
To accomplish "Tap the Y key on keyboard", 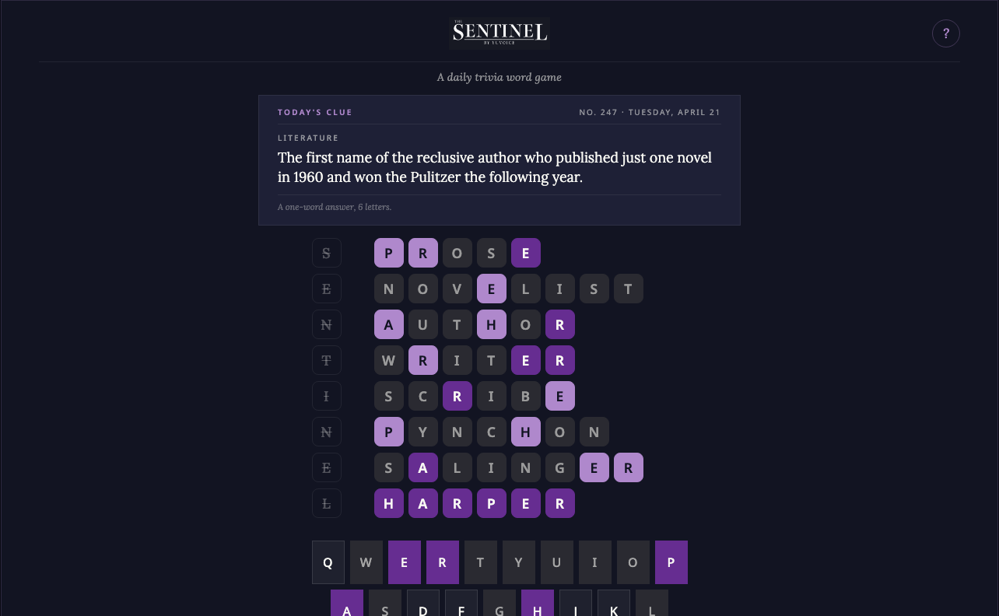I will 519,562.
